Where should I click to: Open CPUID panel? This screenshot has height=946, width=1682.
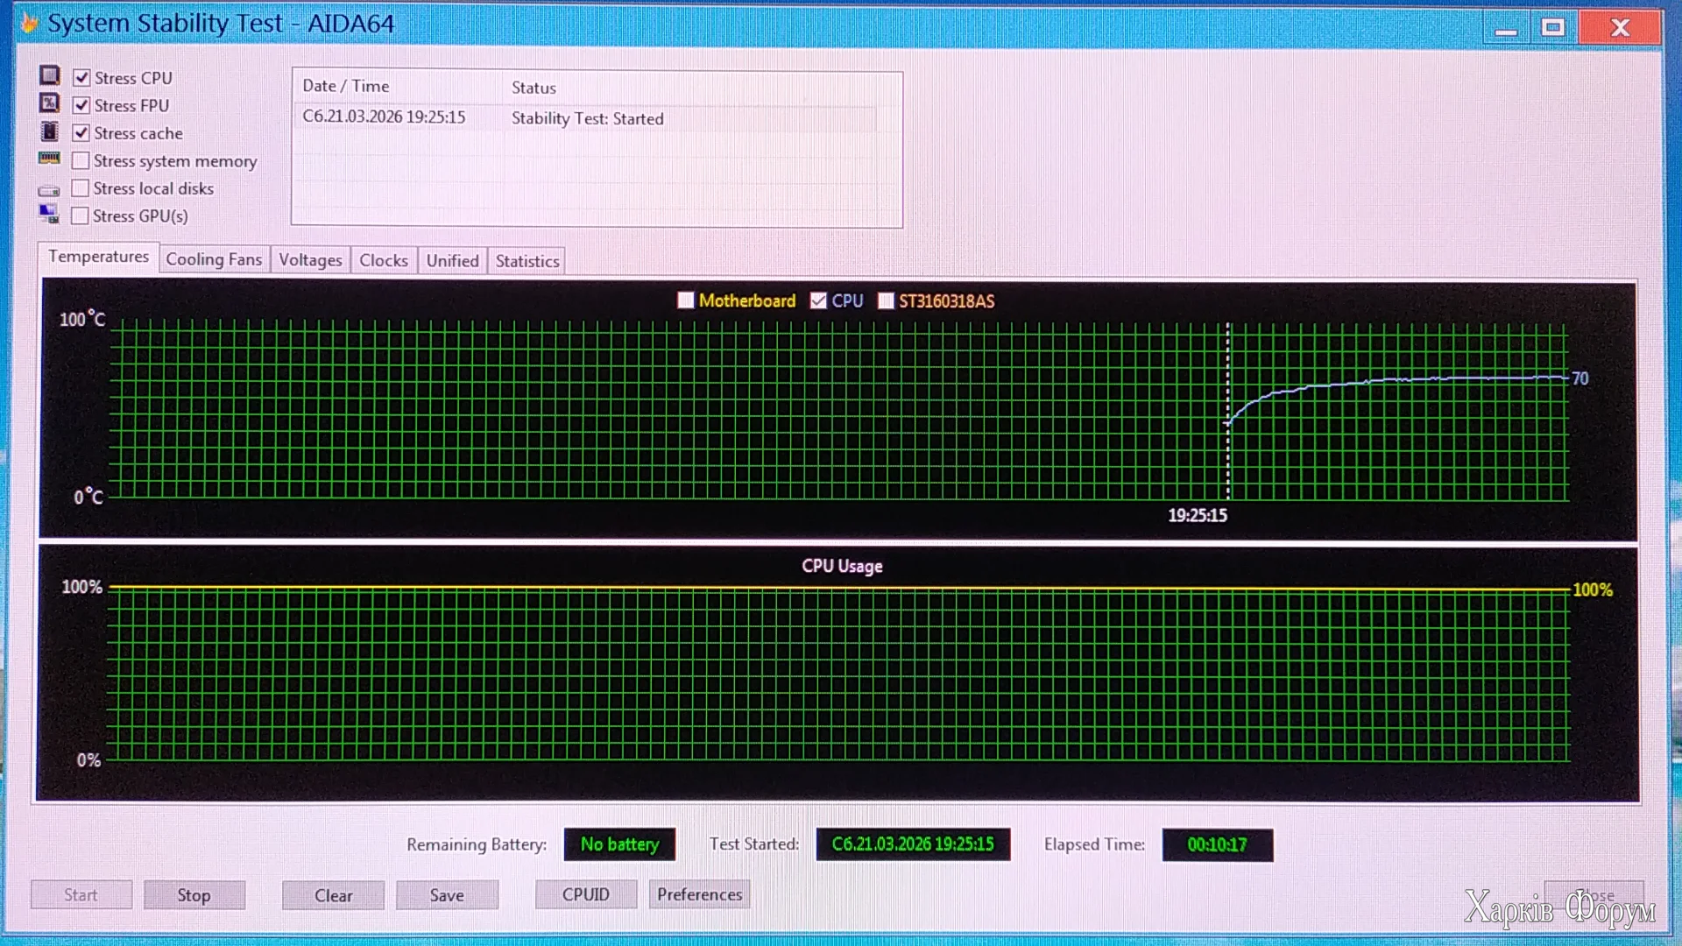point(585,894)
